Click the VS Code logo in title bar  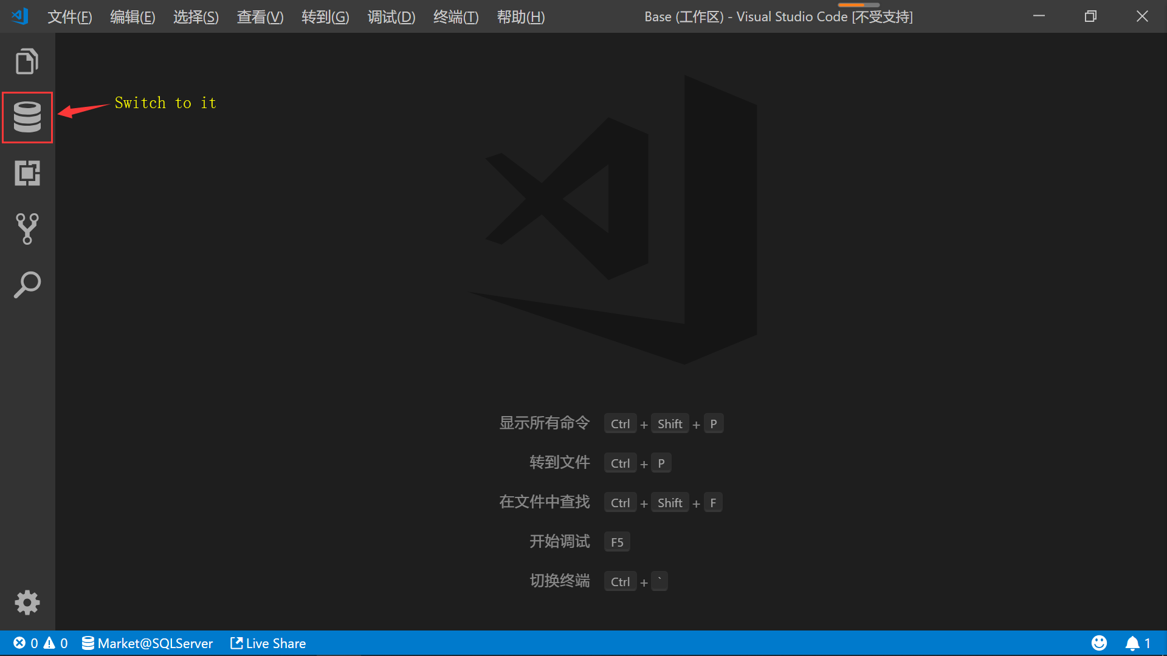tap(20, 16)
